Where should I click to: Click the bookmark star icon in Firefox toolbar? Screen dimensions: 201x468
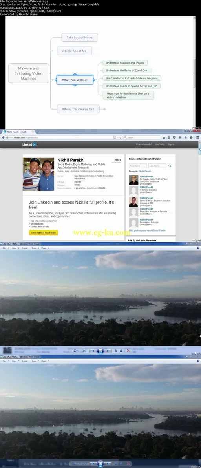point(164,137)
